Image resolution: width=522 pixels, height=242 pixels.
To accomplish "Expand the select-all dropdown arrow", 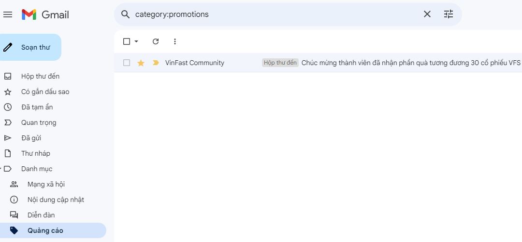I will [x=136, y=41].
